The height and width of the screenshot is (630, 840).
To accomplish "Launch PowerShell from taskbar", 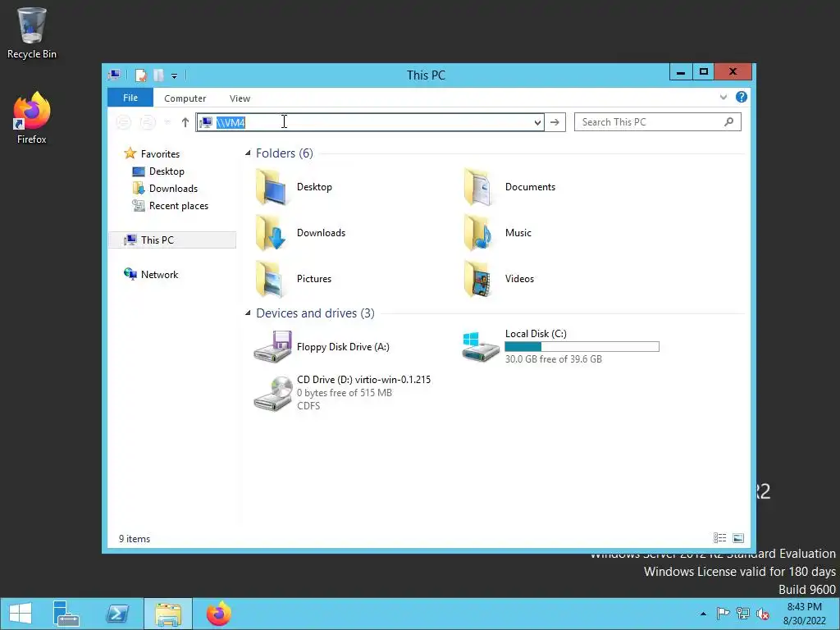I will 117,614.
